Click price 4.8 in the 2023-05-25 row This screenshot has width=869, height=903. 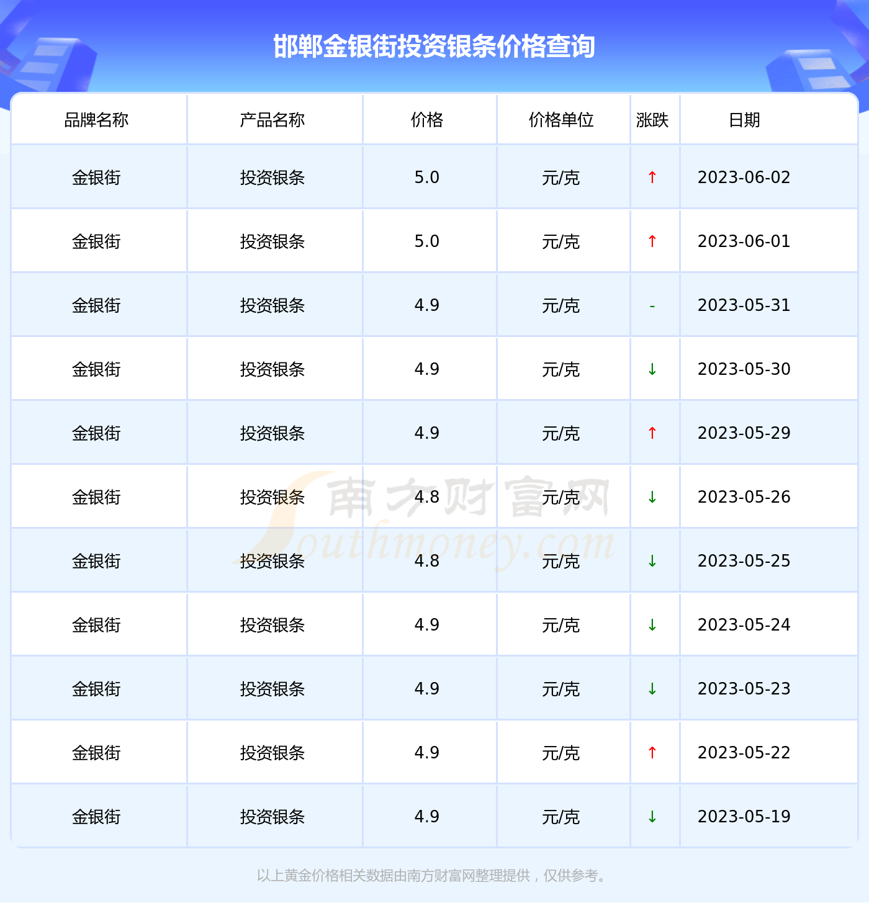tap(427, 561)
